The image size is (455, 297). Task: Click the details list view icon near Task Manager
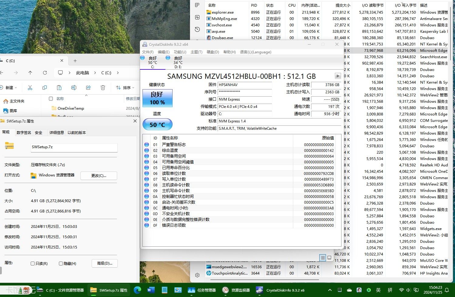(323, 258)
